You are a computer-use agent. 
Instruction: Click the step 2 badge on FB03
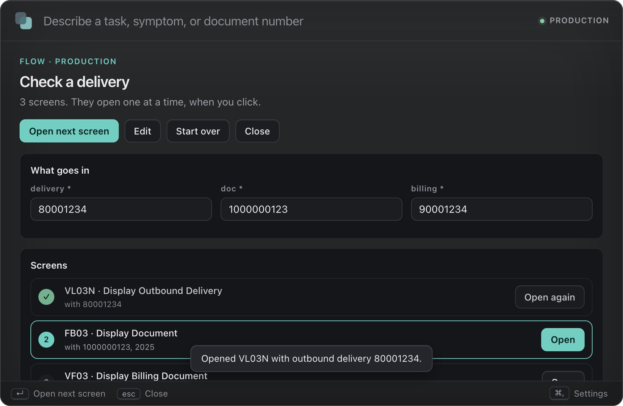[x=46, y=340]
